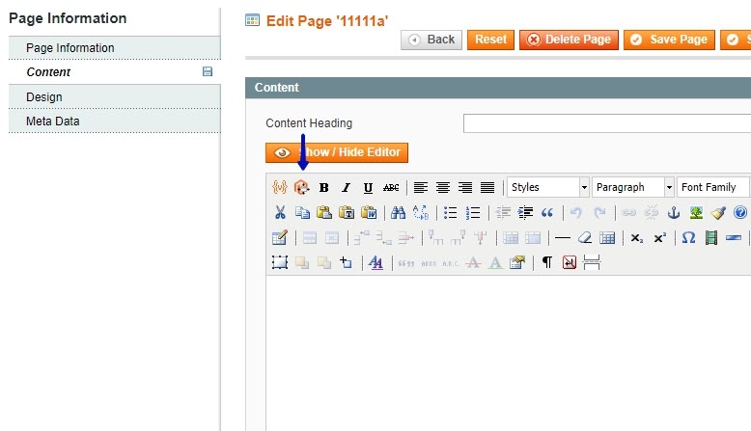
Task: Open the Font Family dropdown
Action: point(713,187)
